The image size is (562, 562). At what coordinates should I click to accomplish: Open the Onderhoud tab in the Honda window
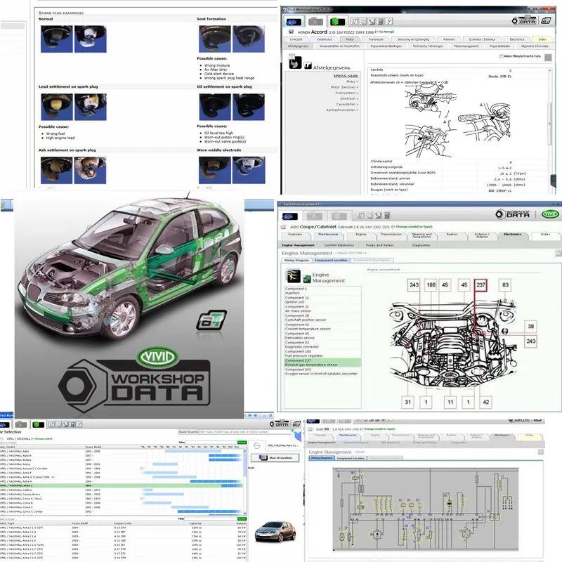coord(324,39)
